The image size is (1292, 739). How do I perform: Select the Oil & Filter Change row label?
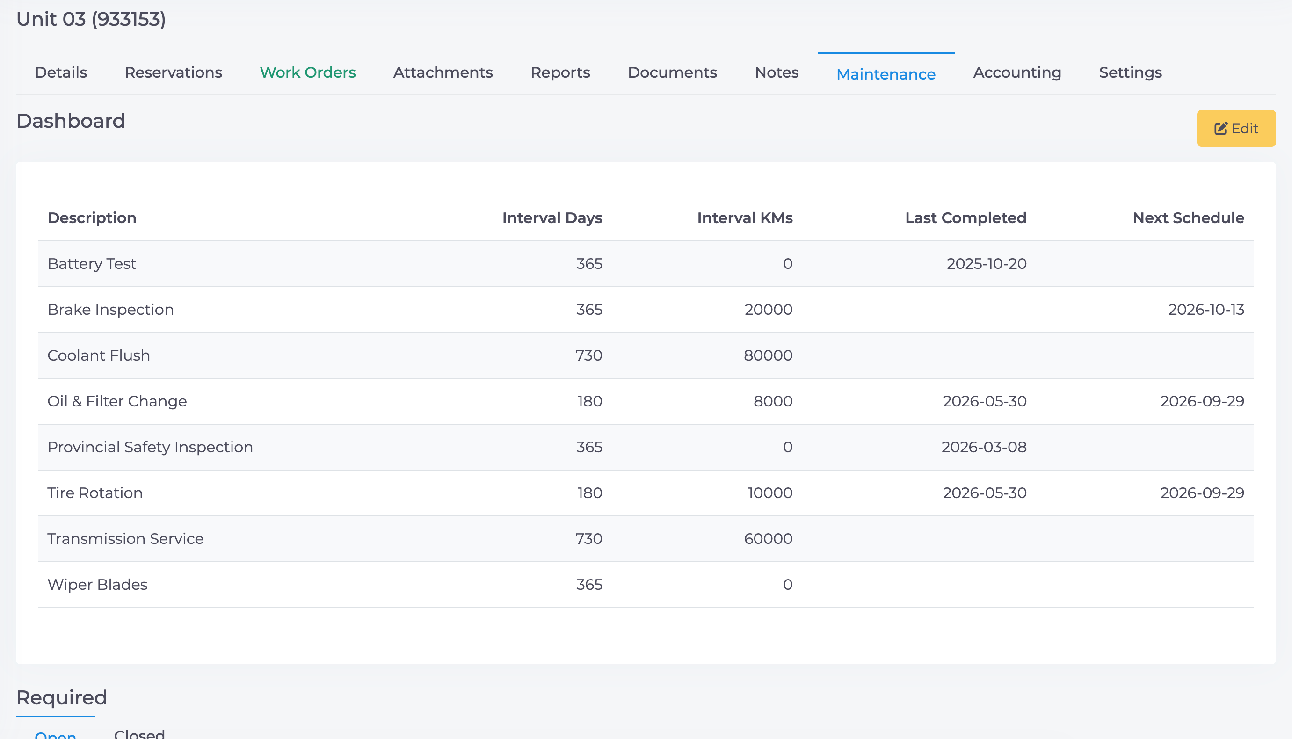point(117,401)
